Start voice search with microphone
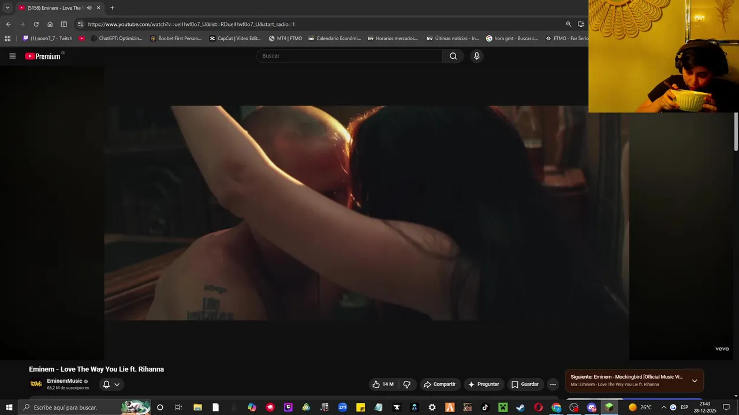 pyautogui.click(x=476, y=56)
